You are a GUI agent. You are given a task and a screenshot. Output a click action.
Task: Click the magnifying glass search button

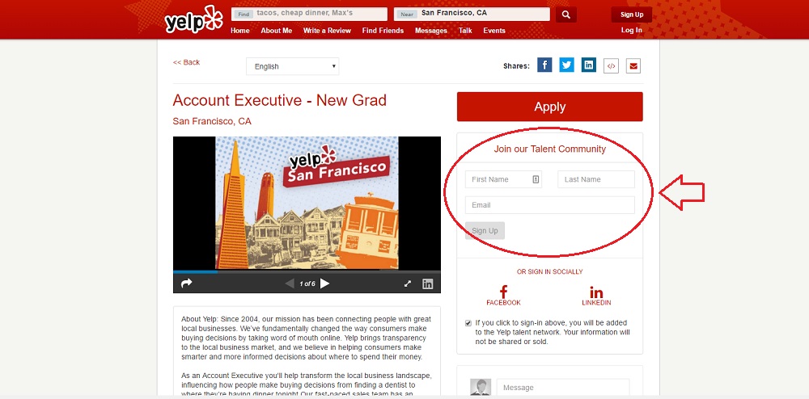click(566, 15)
